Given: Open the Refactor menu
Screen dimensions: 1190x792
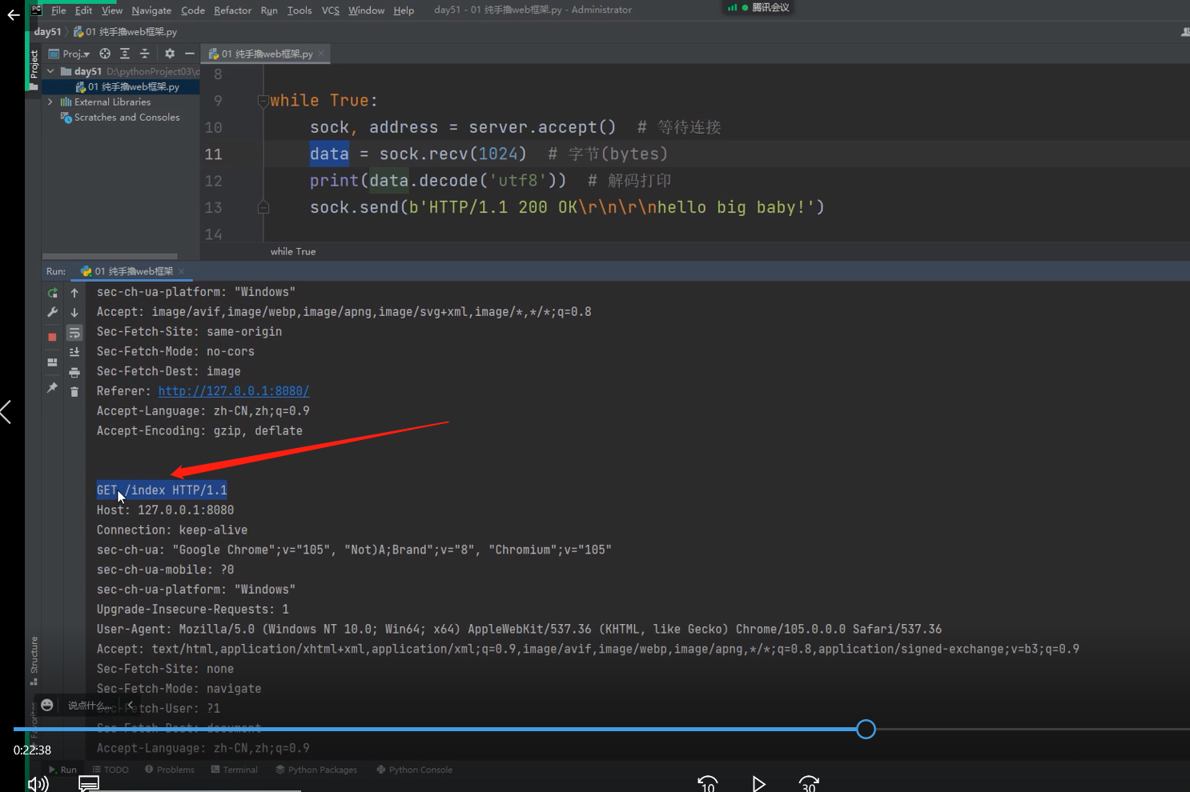Looking at the screenshot, I should point(233,10).
